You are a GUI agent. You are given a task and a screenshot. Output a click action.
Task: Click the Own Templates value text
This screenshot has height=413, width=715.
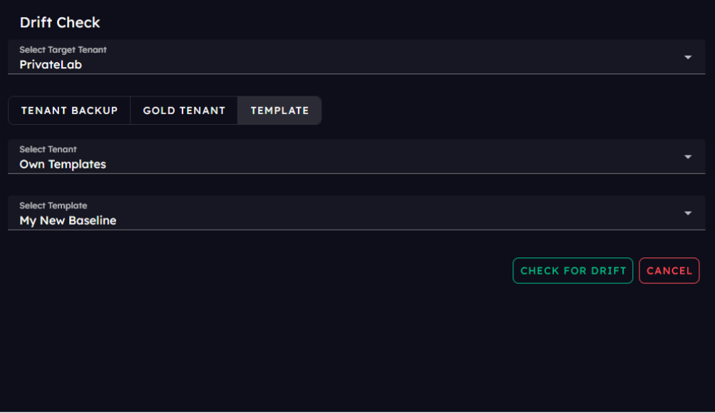click(x=63, y=164)
